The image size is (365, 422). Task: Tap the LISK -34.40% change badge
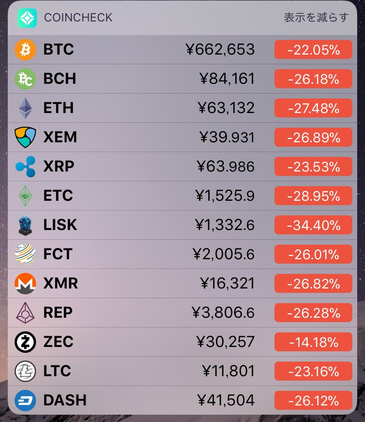click(313, 225)
